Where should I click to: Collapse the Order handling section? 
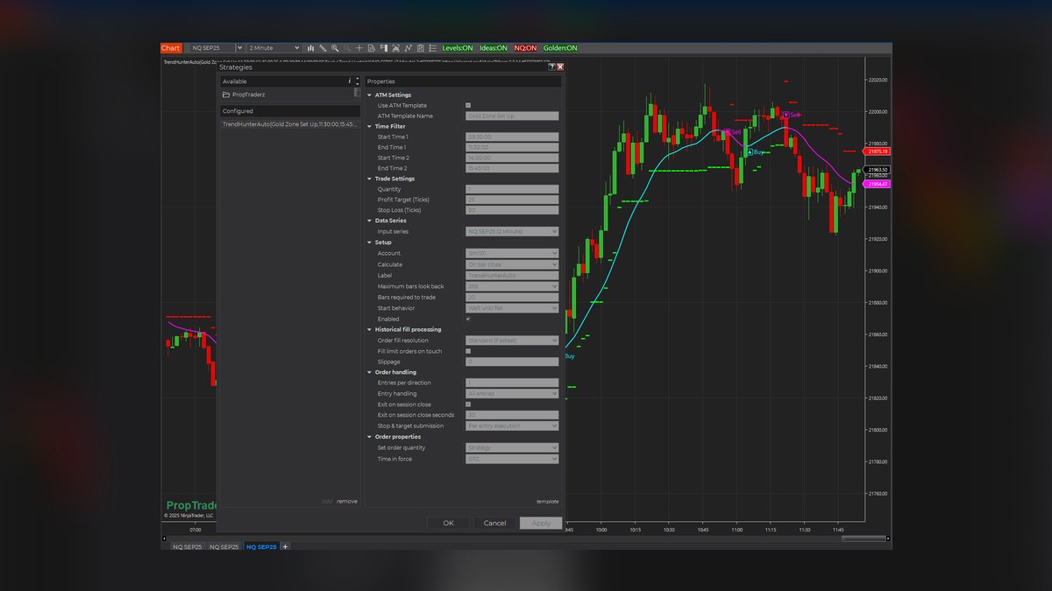[x=369, y=372]
